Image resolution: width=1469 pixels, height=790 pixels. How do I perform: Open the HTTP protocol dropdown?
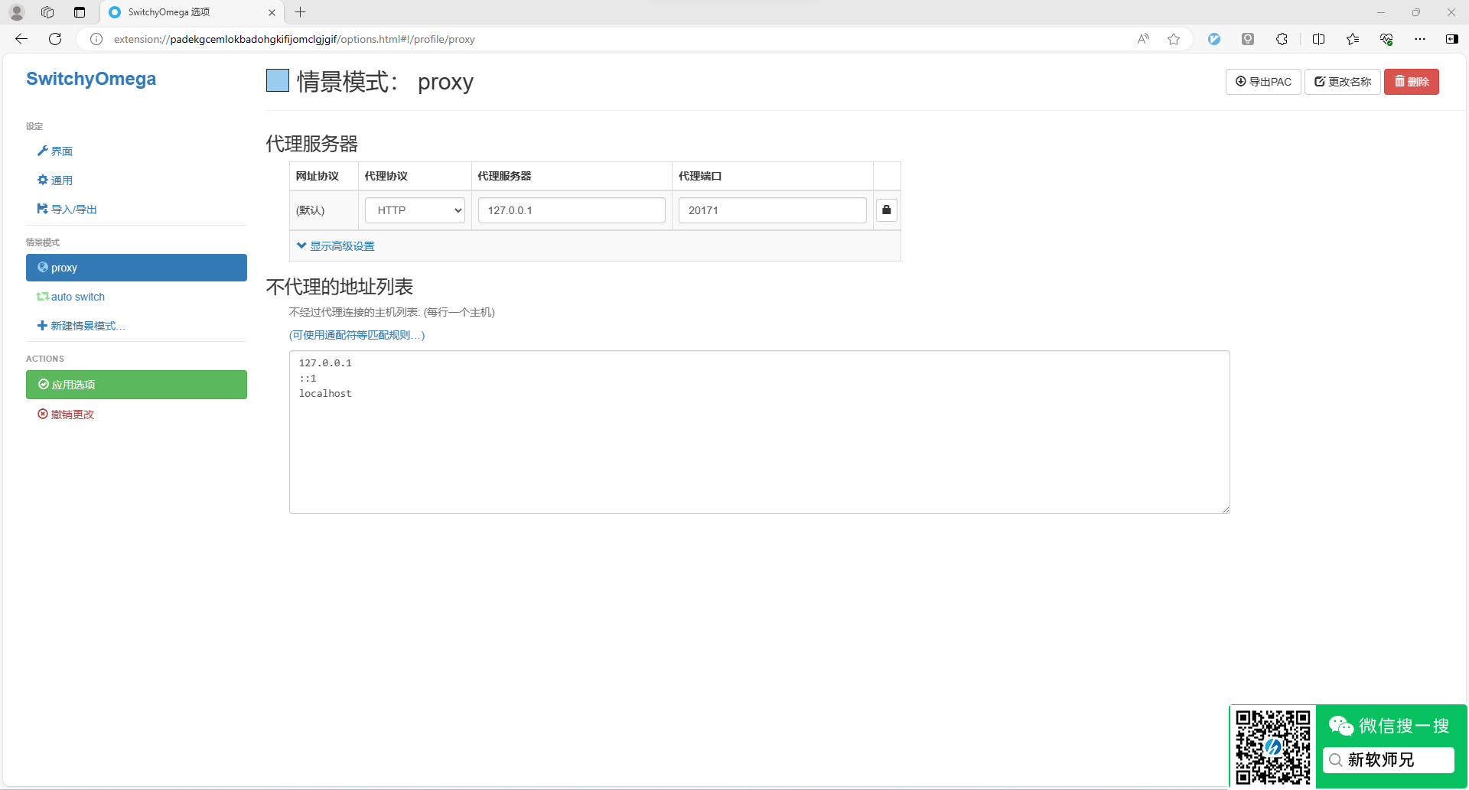tap(414, 210)
